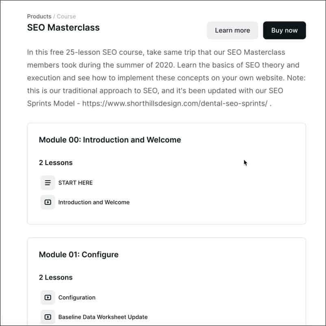
Task: Click the Module 00: Introduction and Welcome heading
Action: tap(110, 140)
